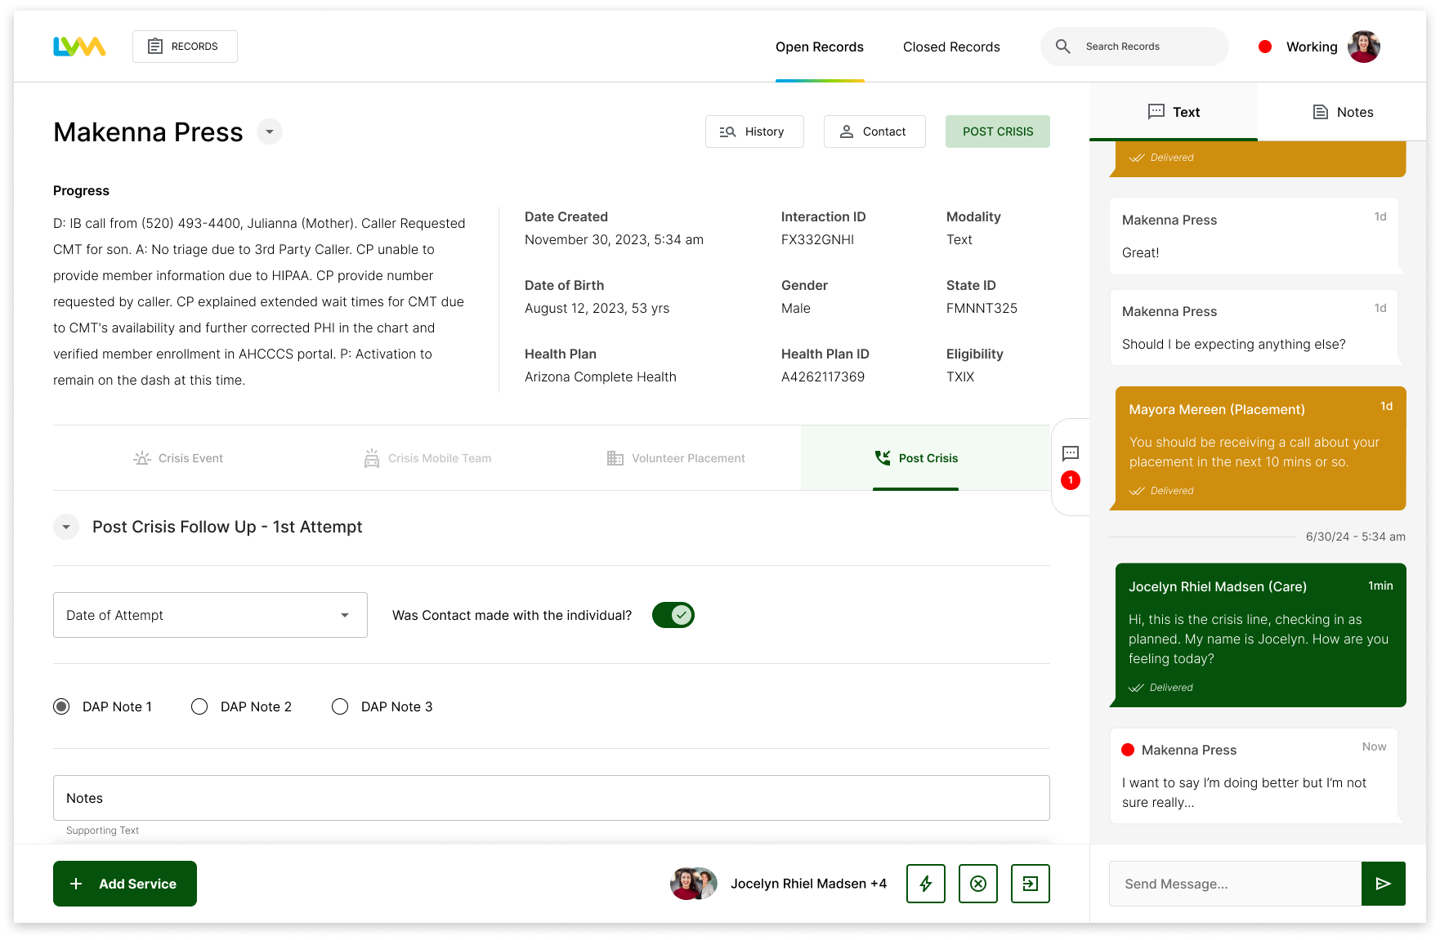Switch to Closed Records tab

[x=951, y=47]
